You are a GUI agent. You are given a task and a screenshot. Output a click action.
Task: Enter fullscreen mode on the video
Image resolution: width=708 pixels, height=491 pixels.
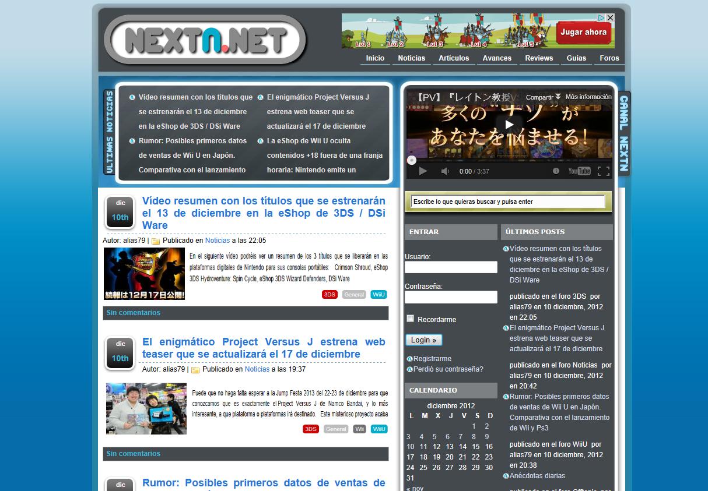604,171
